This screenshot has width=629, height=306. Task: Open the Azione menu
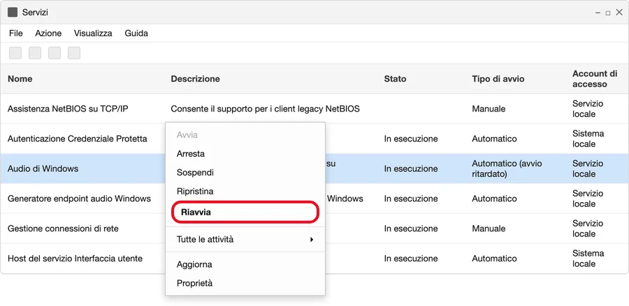[x=48, y=33]
